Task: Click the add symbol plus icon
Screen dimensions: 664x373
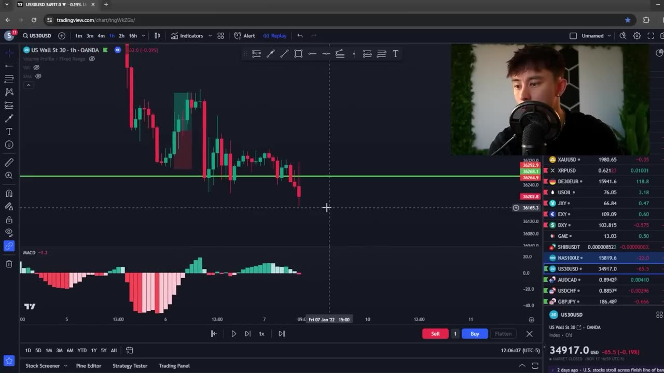Action: click(x=62, y=36)
